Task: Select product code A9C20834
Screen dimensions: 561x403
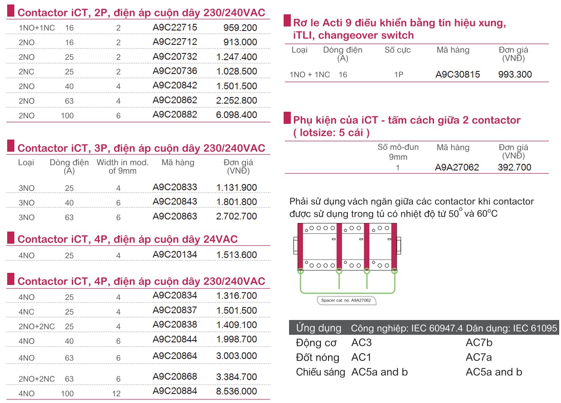Action: coord(175,295)
